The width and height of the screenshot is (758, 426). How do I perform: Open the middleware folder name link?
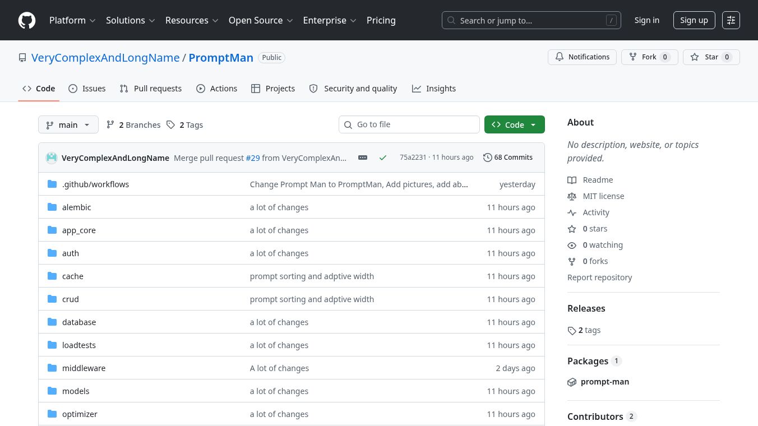tap(84, 368)
